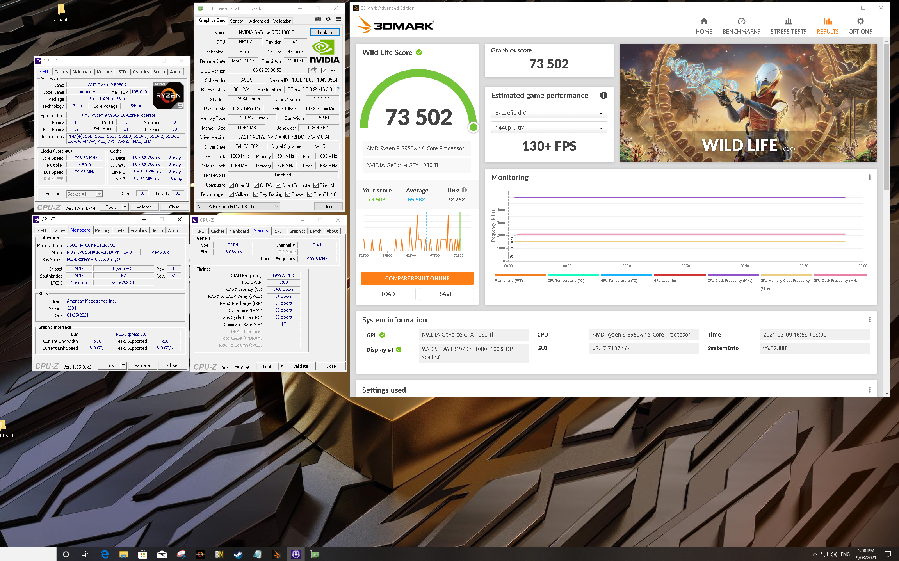
Task: Expand Tools arrow in CPU-Z Memory window
Action: click(281, 366)
